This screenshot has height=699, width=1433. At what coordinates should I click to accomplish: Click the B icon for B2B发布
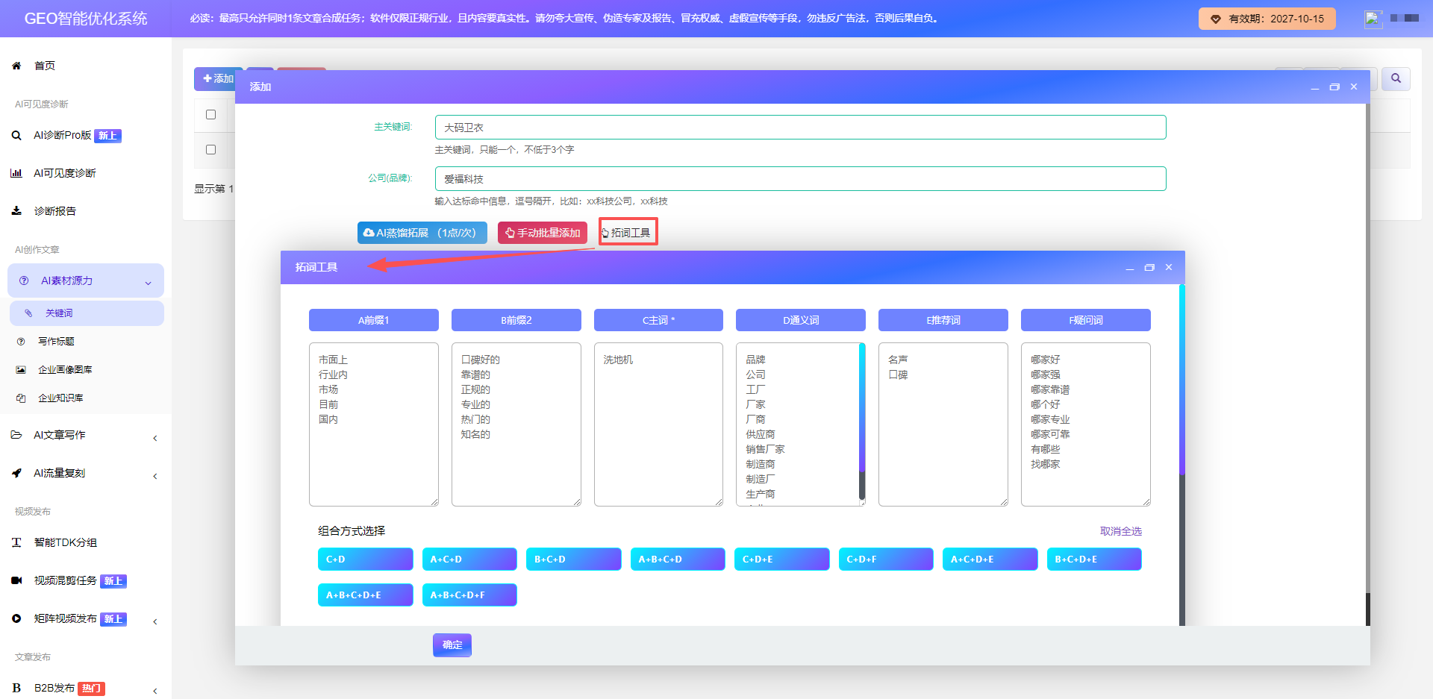click(16, 688)
